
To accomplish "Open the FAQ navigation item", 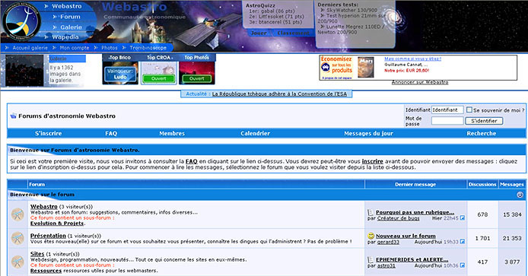I will coord(111,133).
